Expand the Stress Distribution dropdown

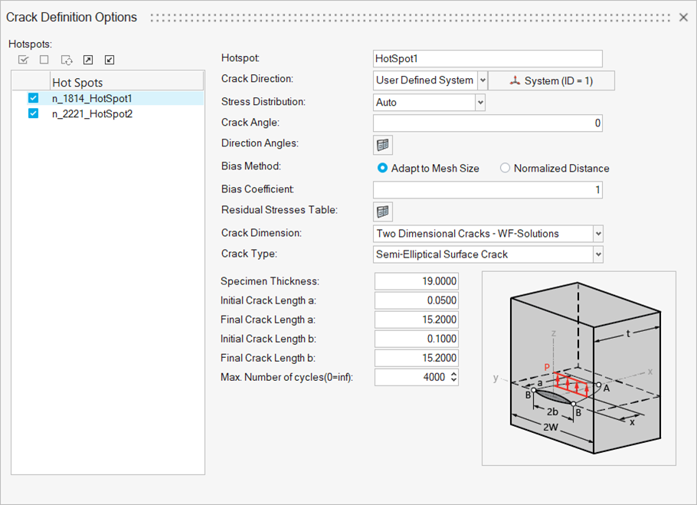click(480, 102)
